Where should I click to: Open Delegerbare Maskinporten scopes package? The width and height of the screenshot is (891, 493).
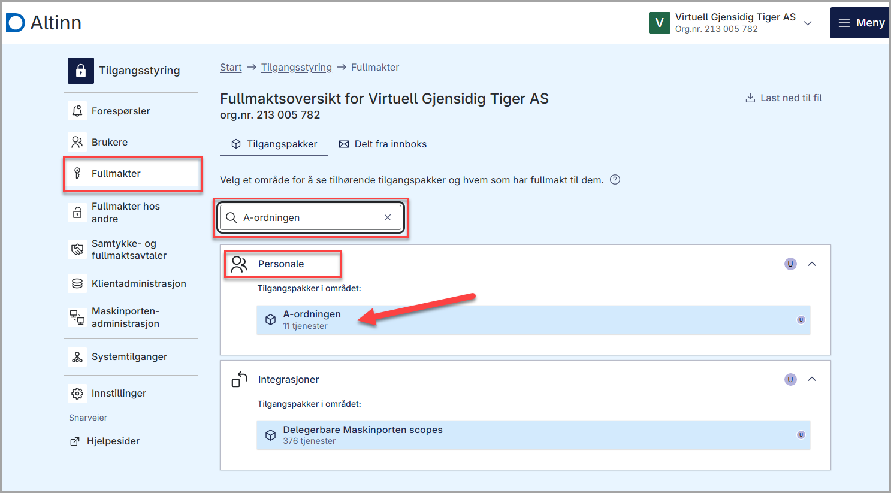[x=533, y=435]
